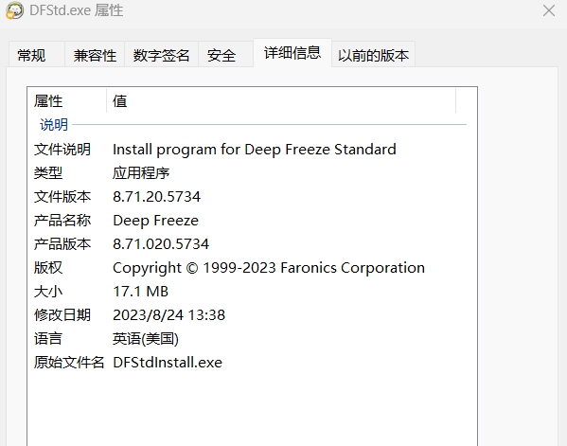Viewport: 567px width, 446px height.
Task: Close the DFStd.exe properties dialog
Action: point(549,10)
